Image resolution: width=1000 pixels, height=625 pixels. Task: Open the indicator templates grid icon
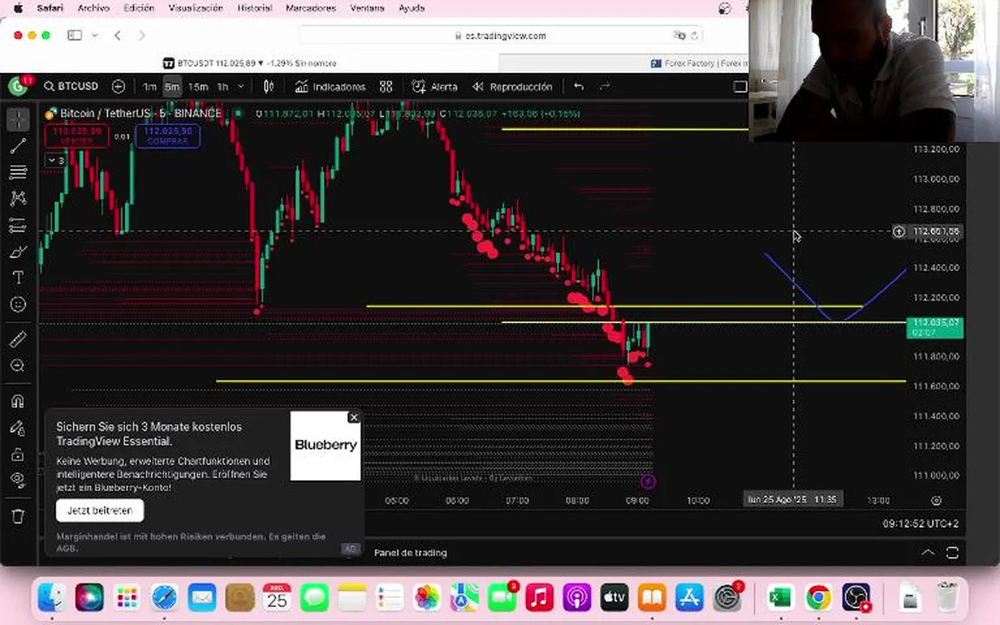click(x=385, y=87)
